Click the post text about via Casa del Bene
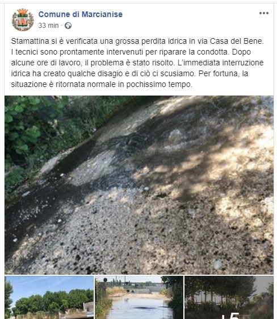Image resolution: width=277 pixels, height=319 pixels. (137, 63)
